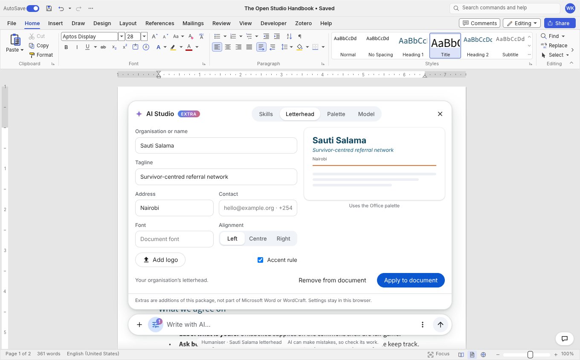Open the Model tab in AI Studio
Screen dimensions: 580x360
[x=366, y=114]
